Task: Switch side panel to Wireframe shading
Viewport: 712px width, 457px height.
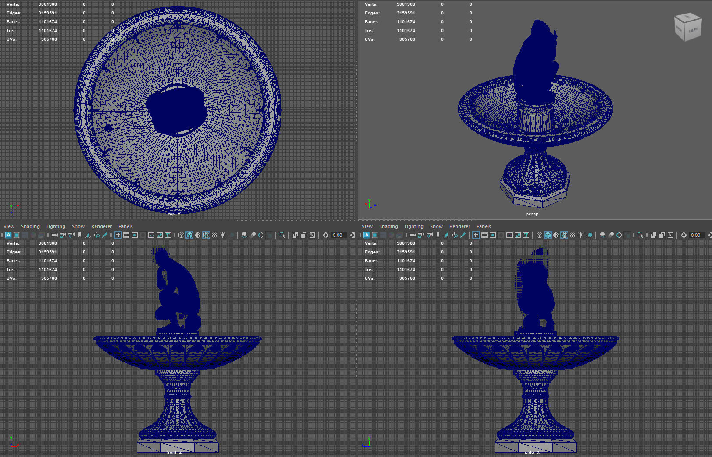Action: point(540,235)
